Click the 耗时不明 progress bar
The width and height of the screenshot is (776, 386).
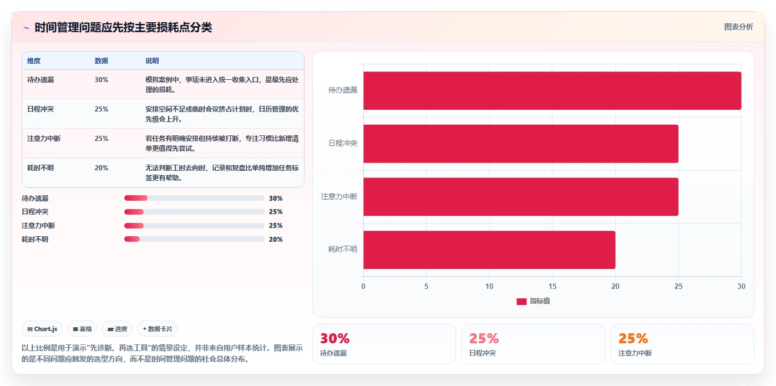point(194,239)
